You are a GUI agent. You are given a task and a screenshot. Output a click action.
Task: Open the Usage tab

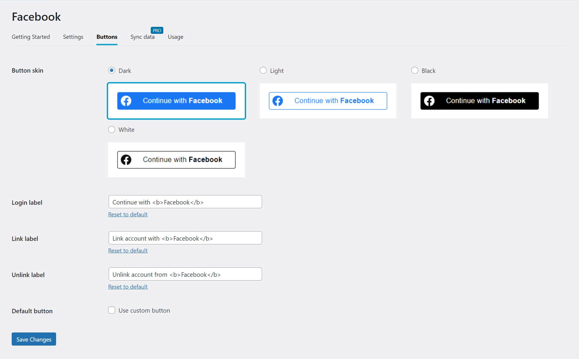pos(175,36)
